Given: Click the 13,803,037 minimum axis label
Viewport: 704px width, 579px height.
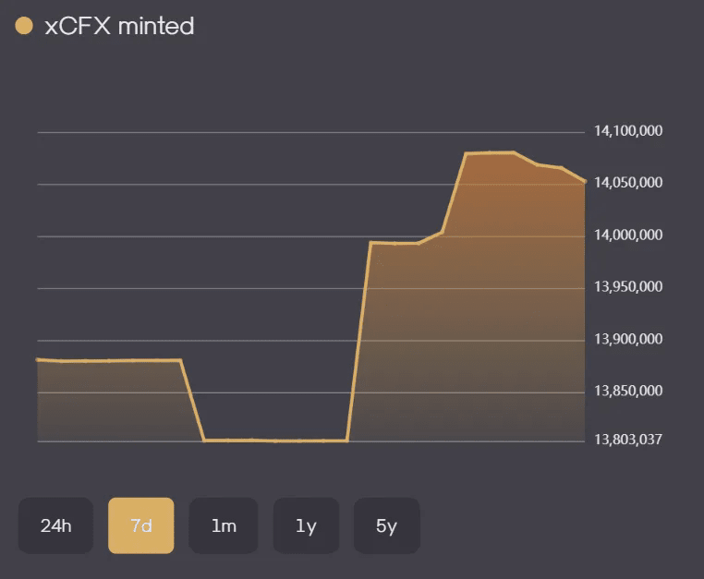Looking at the screenshot, I should 628,440.
